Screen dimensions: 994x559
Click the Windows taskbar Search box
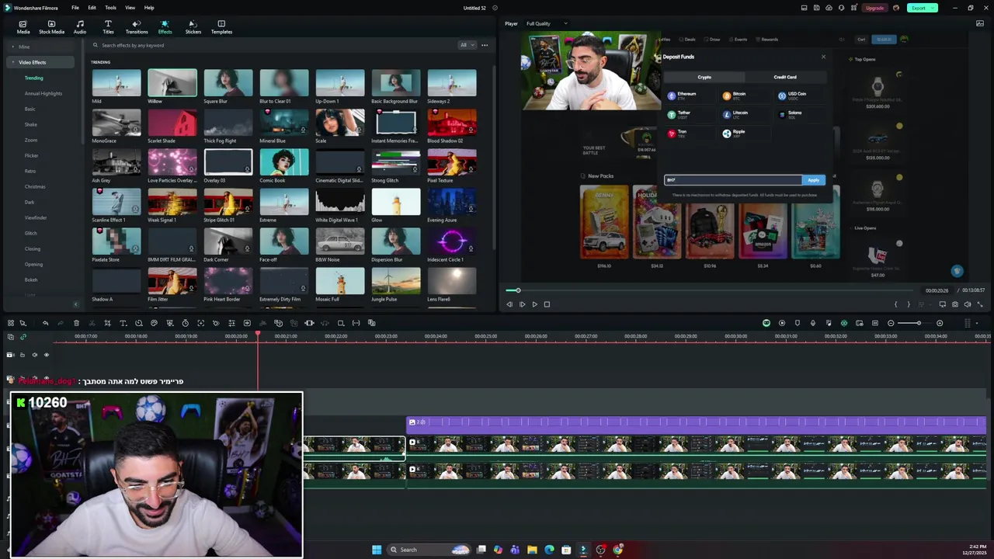429,550
